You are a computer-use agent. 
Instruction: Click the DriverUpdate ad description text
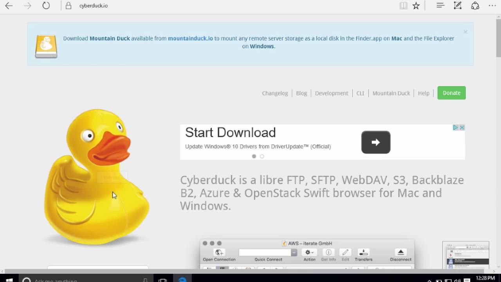click(258, 146)
